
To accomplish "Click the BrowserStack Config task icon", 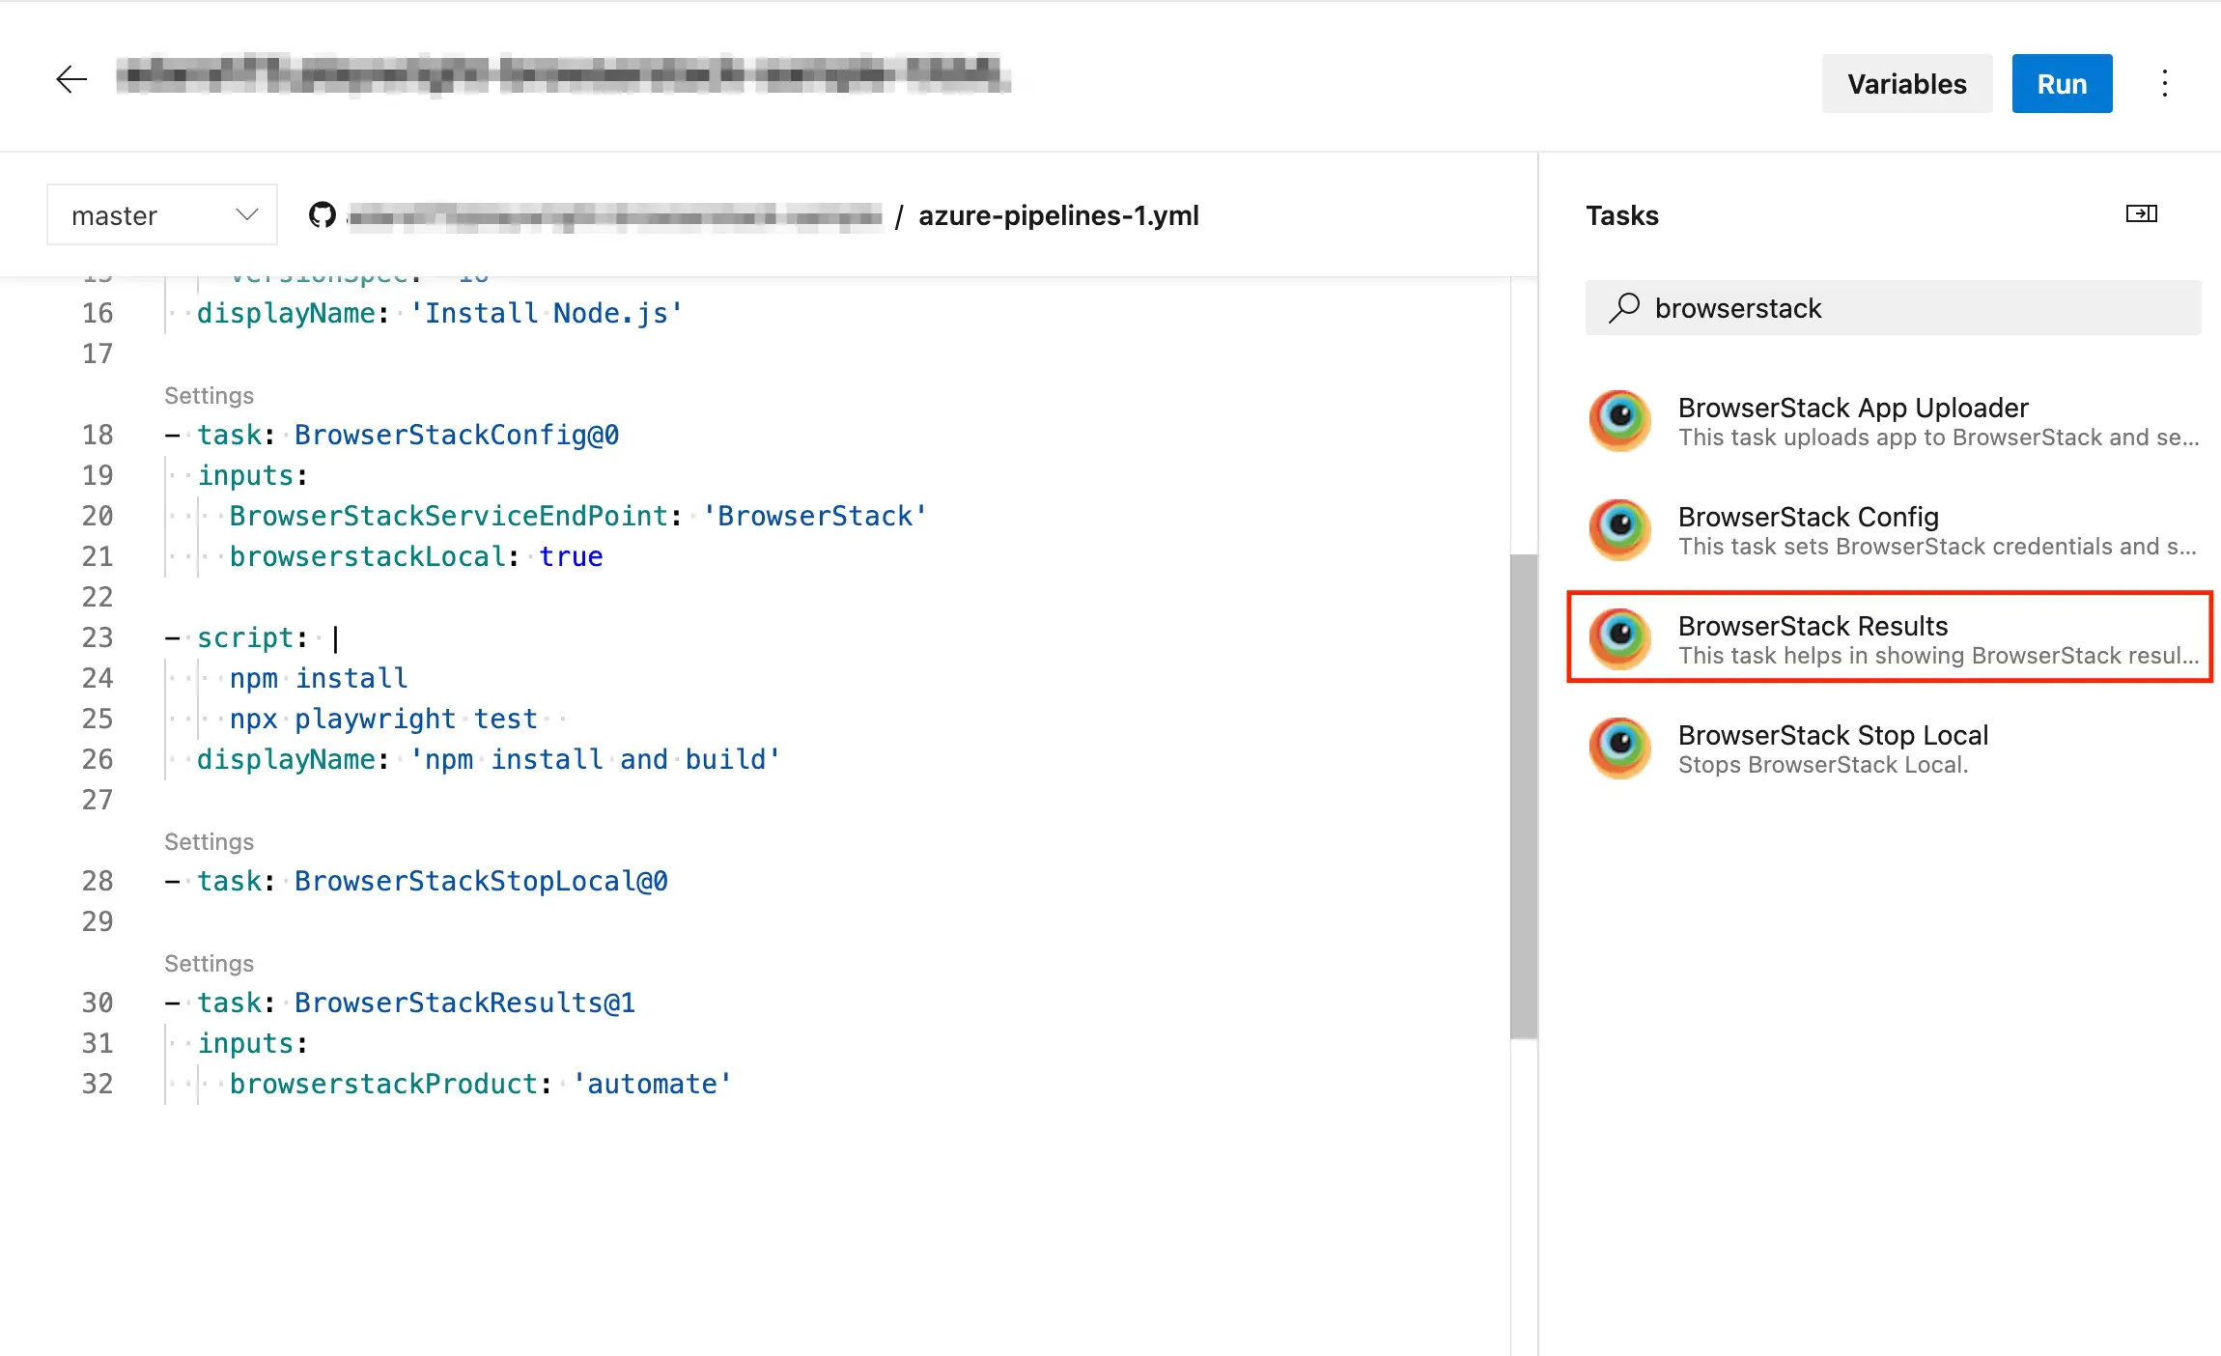I will pos(1619,529).
